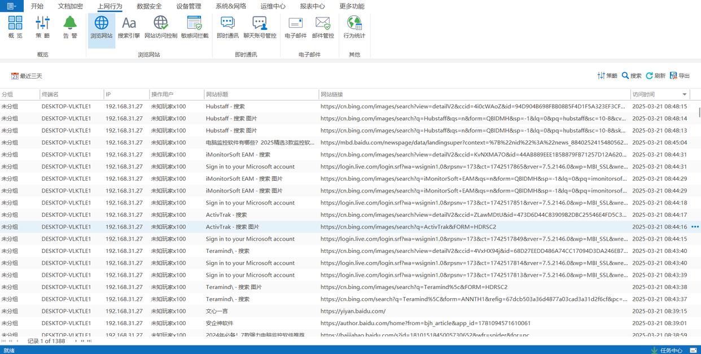Click the 告警 alert bell icon

(70, 27)
